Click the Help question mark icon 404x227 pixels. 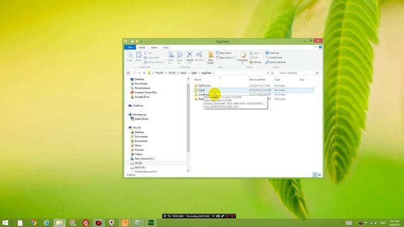(320, 47)
